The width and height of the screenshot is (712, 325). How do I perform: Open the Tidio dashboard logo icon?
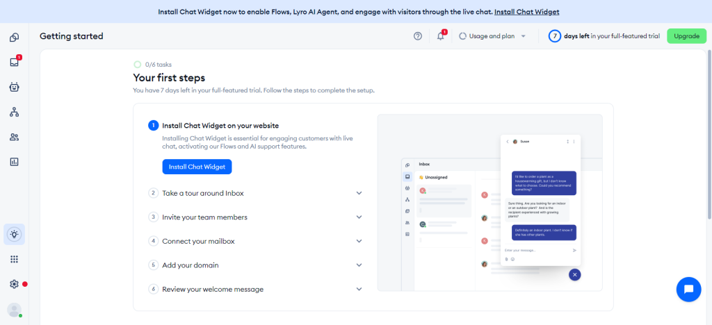click(14, 37)
